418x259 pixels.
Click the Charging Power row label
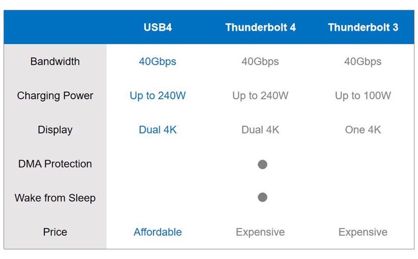(x=55, y=95)
